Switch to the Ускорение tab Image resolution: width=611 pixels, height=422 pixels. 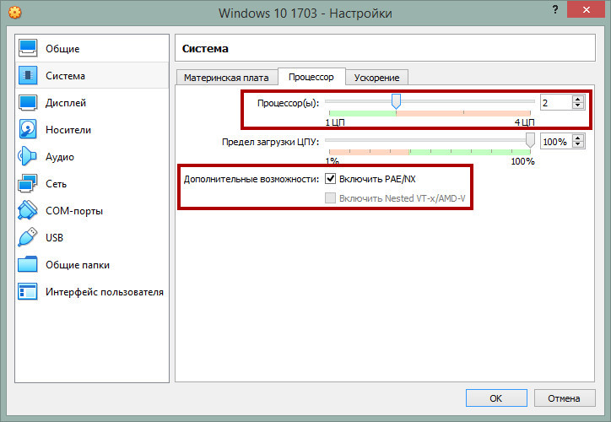[x=376, y=78]
